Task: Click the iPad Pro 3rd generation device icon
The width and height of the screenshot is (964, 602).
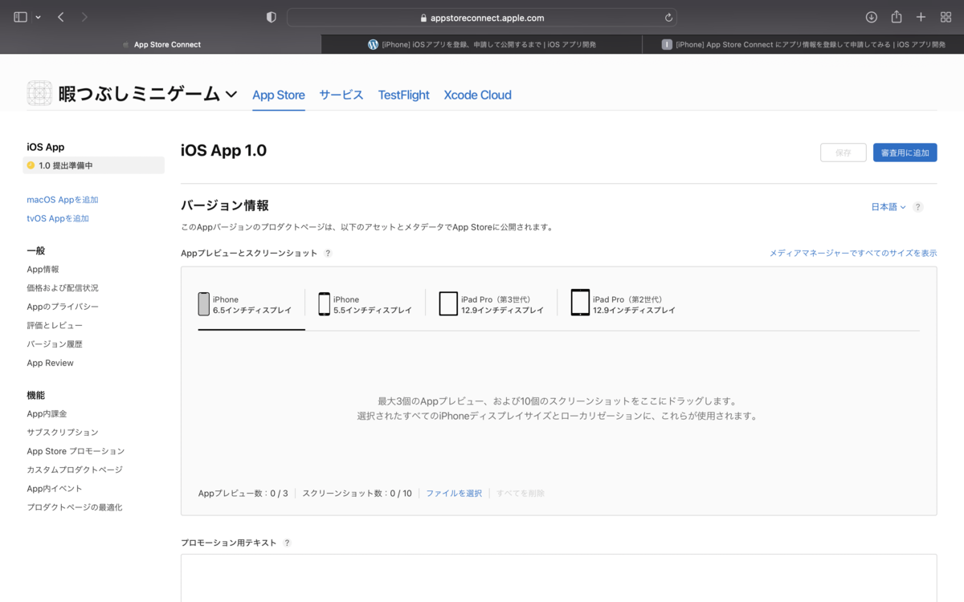Action: tap(448, 304)
